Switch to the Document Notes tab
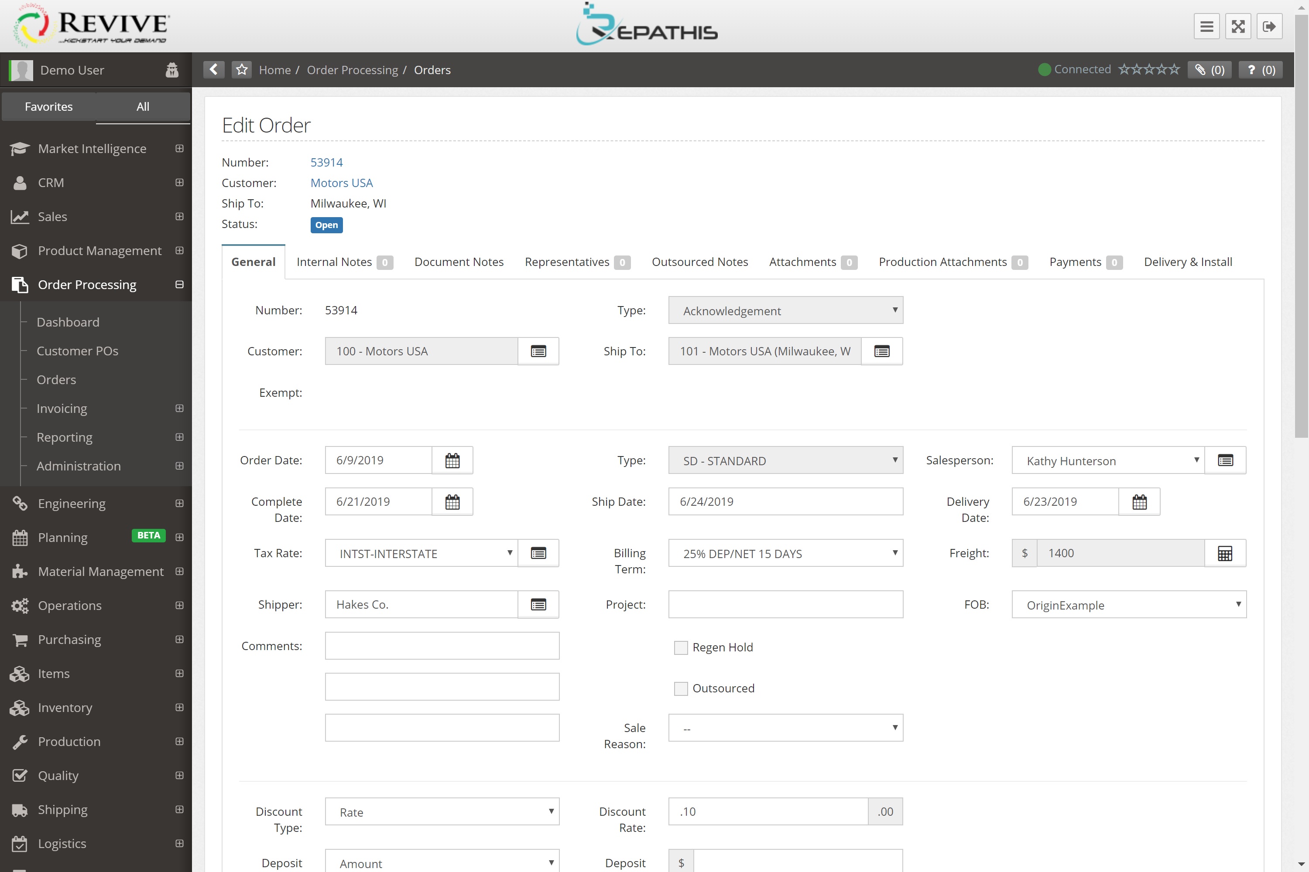The image size is (1309, 872). (459, 262)
